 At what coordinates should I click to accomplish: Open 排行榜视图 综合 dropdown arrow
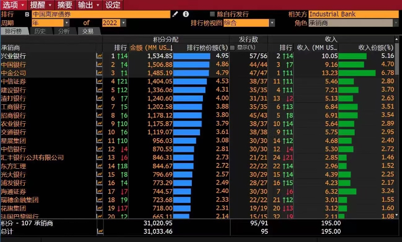[x=272, y=23]
